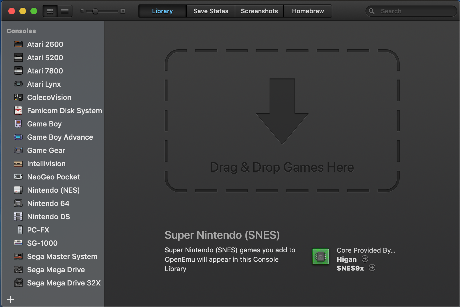Open Higan core link arrow

365,259
